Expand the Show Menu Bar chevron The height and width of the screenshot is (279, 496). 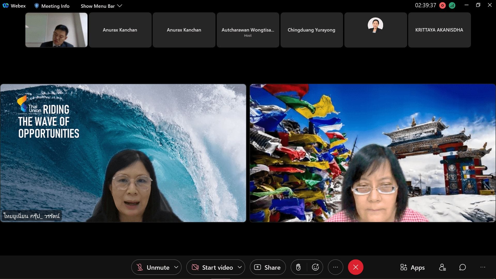(x=120, y=6)
